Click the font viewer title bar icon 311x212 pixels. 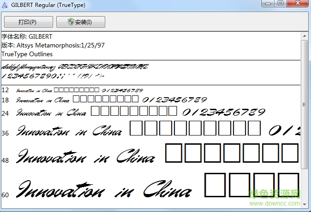click(5, 5)
